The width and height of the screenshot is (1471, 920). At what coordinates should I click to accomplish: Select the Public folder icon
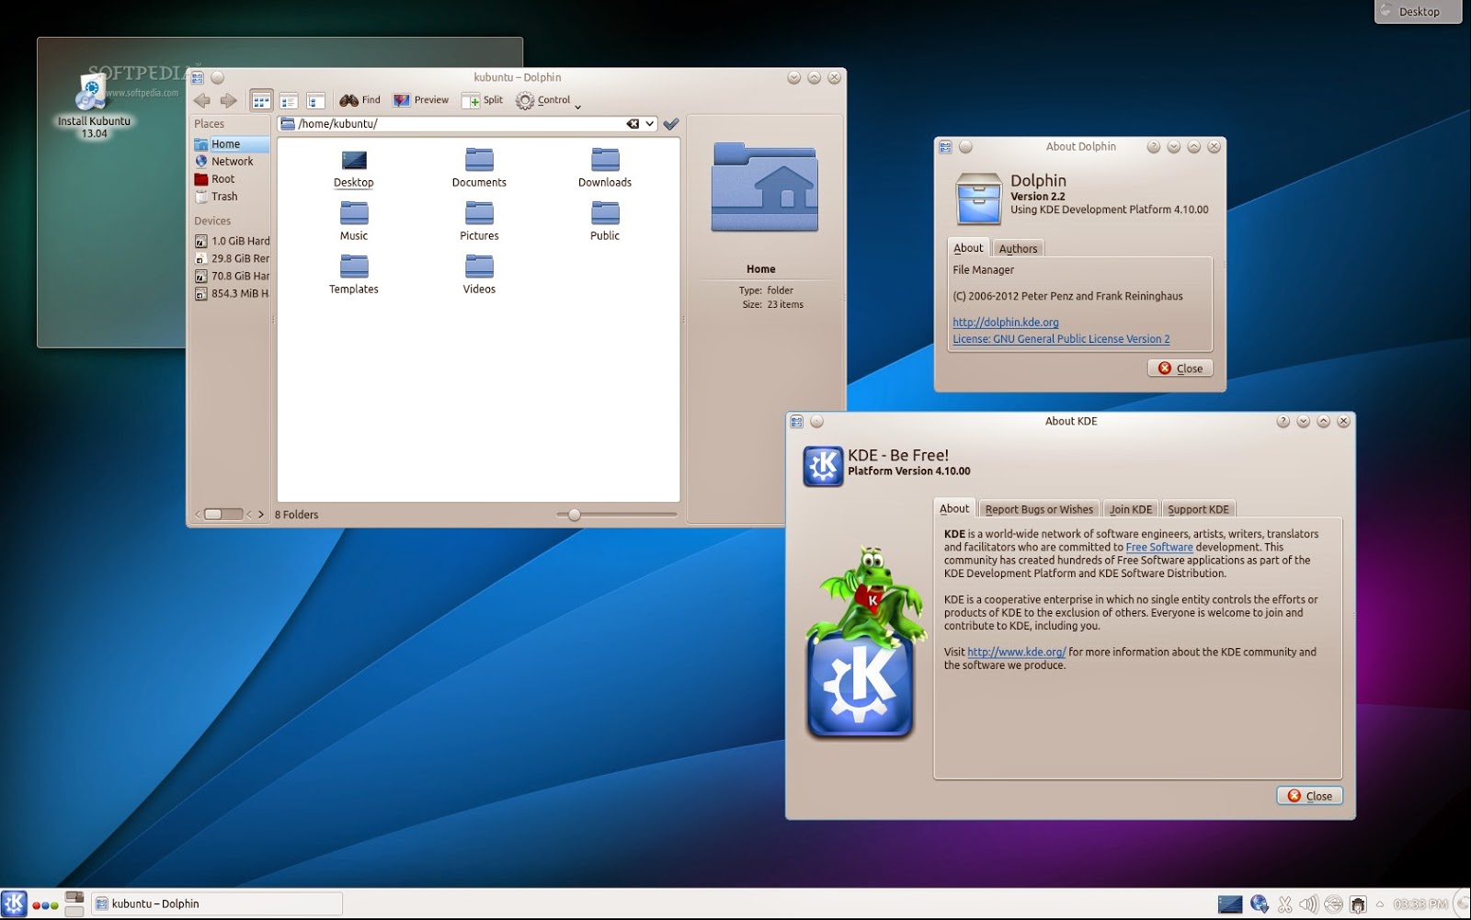point(605,221)
